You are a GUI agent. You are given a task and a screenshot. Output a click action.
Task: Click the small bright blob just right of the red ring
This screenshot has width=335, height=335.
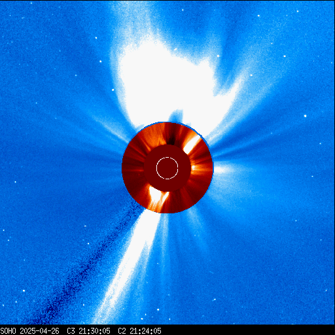pyautogui.click(x=221, y=169)
